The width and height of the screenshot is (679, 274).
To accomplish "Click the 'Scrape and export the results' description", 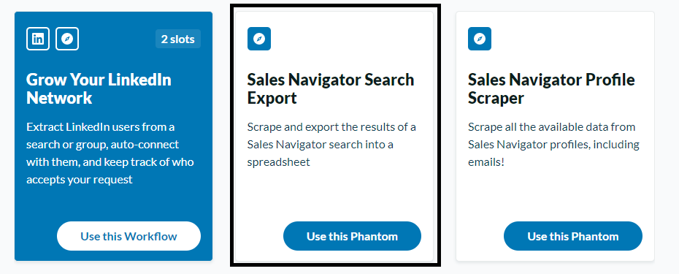I will [331, 145].
